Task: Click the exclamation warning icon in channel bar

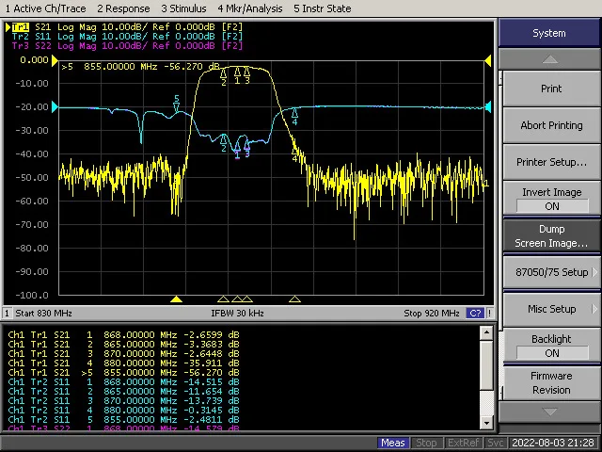Action: (x=489, y=313)
